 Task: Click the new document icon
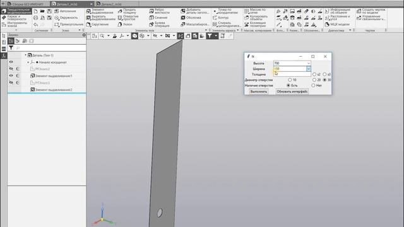(35, 11)
